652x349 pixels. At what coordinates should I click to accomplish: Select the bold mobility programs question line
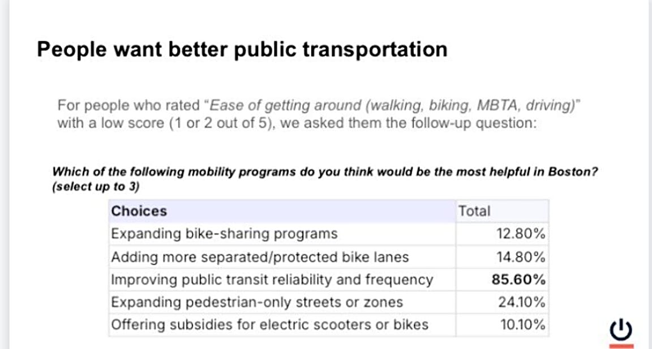tap(324, 172)
